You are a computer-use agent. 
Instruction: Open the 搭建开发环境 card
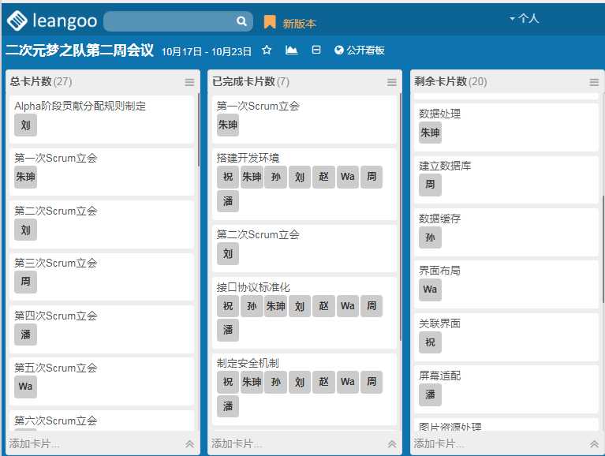tap(304, 184)
